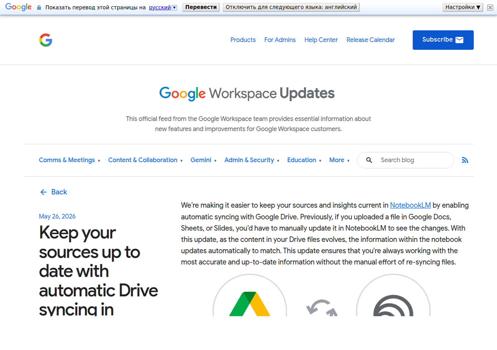Click the Google Workspace Updates heading logo

(x=247, y=93)
